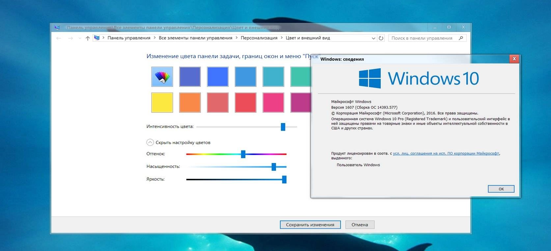Click the 'Пользователь Windows' text
Viewport: 551px width, 251px height.
358,165
